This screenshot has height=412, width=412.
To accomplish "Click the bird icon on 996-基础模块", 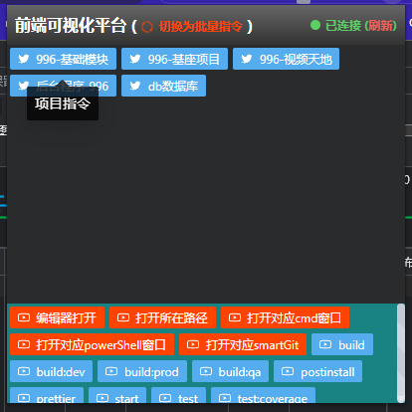I will [24, 59].
